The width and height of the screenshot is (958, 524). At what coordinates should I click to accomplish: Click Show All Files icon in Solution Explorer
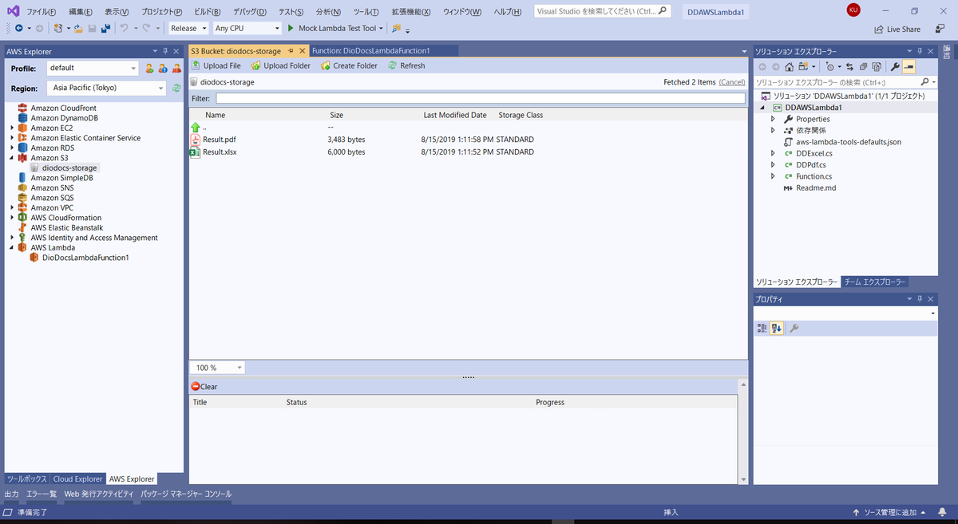[x=877, y=67]
